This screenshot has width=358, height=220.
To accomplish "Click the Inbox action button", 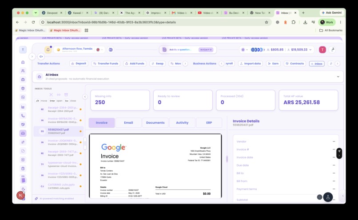I will tap(317, 64).
